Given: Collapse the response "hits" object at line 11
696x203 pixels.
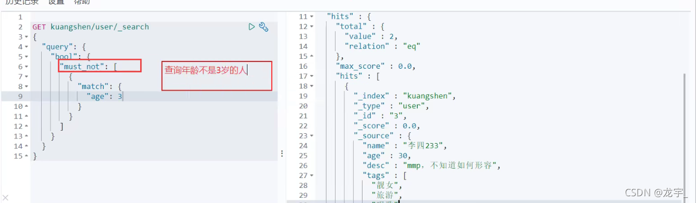Looking at the screenshot, I should (312, 17).
